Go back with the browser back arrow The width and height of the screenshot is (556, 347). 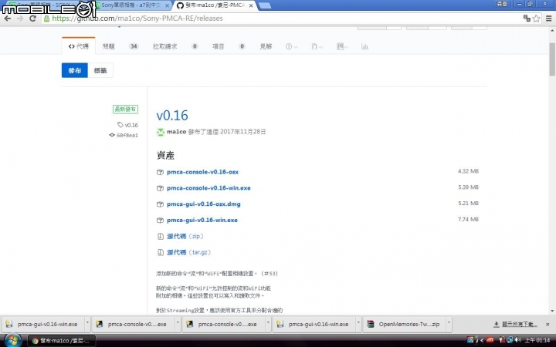point(8,19)
